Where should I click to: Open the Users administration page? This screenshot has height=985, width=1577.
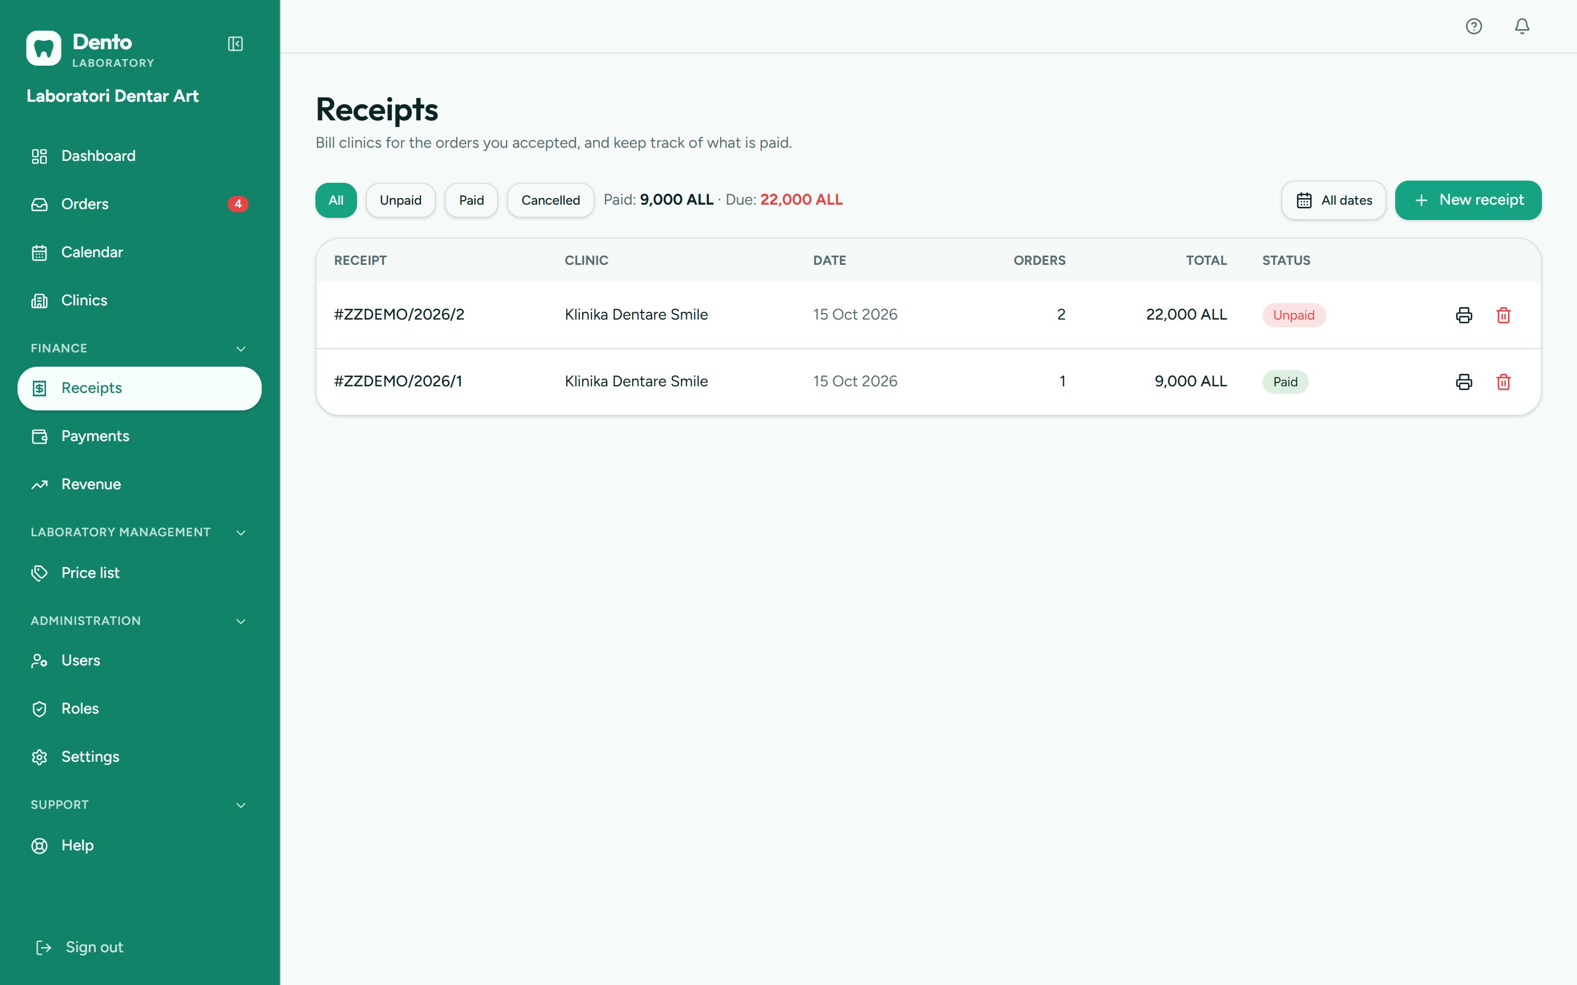pos(140,660)
